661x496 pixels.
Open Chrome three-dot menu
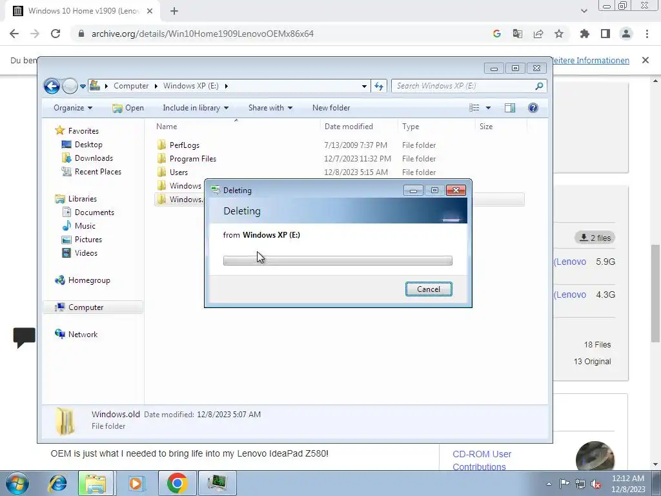(x=647, y=34)
